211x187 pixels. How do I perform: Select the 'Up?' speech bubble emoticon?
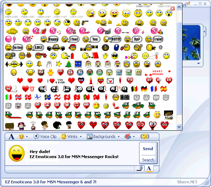point(133,39)
